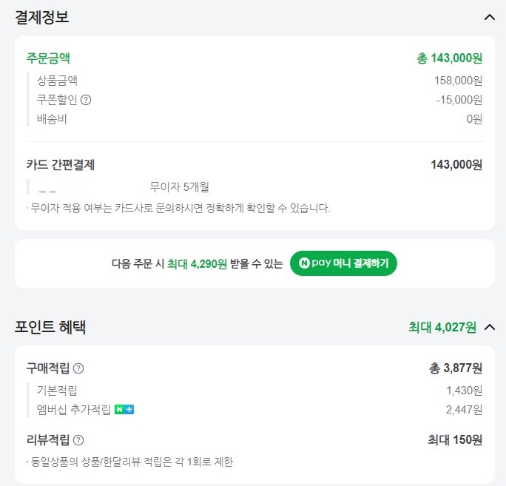Collapse the 포인트 혜택 section chevron
This screenshot has height=486, width=506.
tap(490, 327)
